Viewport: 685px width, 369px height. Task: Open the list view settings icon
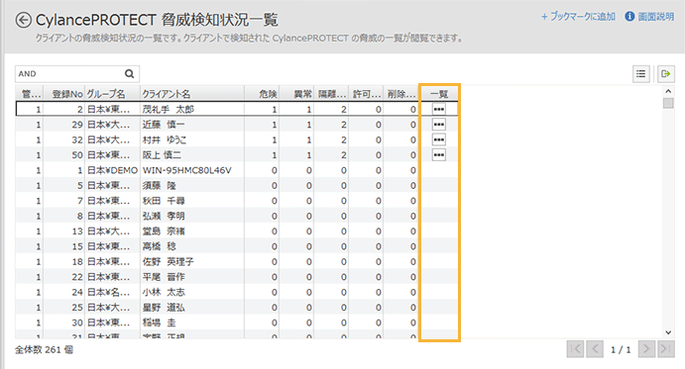[x=640, y=74]
